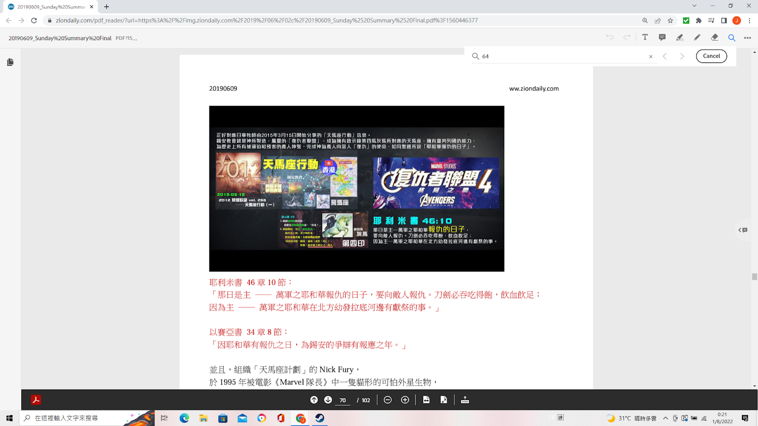Image resolution: width=758 pixels, height=426 pixels.
Task: Click the address bar URL
Action: pos(267,20)
